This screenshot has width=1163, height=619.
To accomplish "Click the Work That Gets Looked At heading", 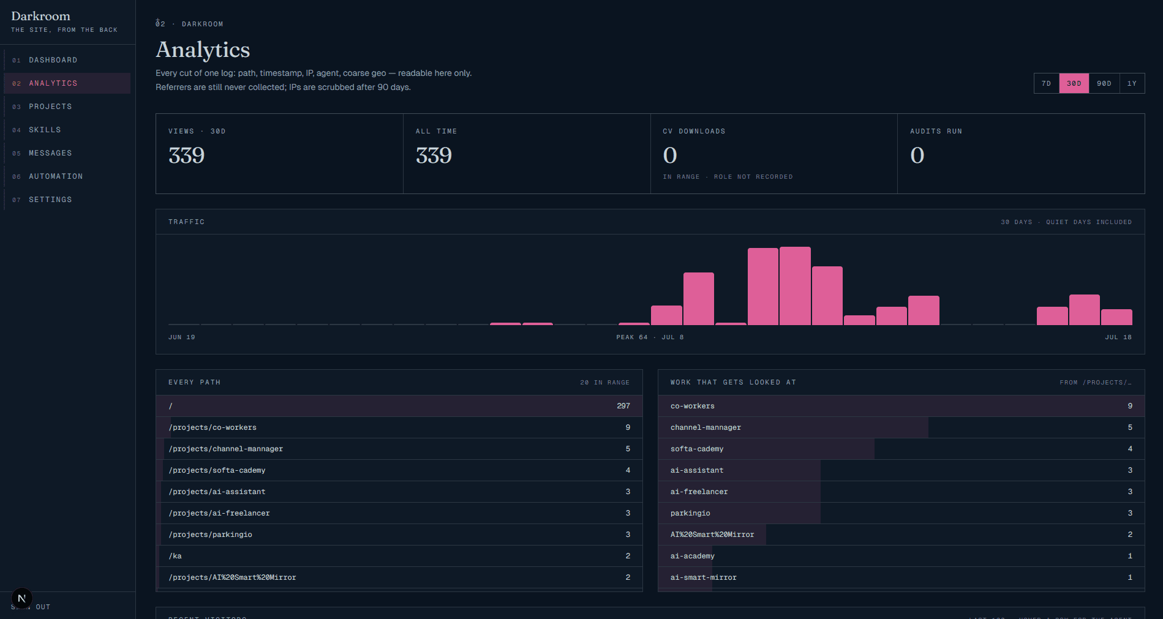I will coord(733,383).
